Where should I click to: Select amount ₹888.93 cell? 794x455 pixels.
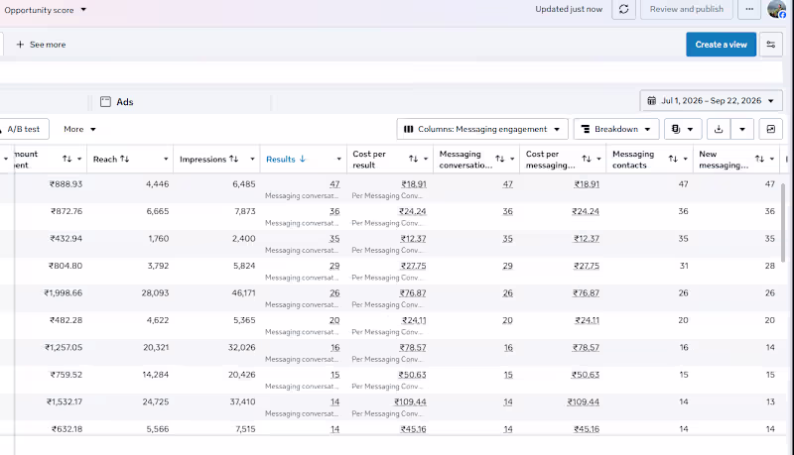coord(66,184)
